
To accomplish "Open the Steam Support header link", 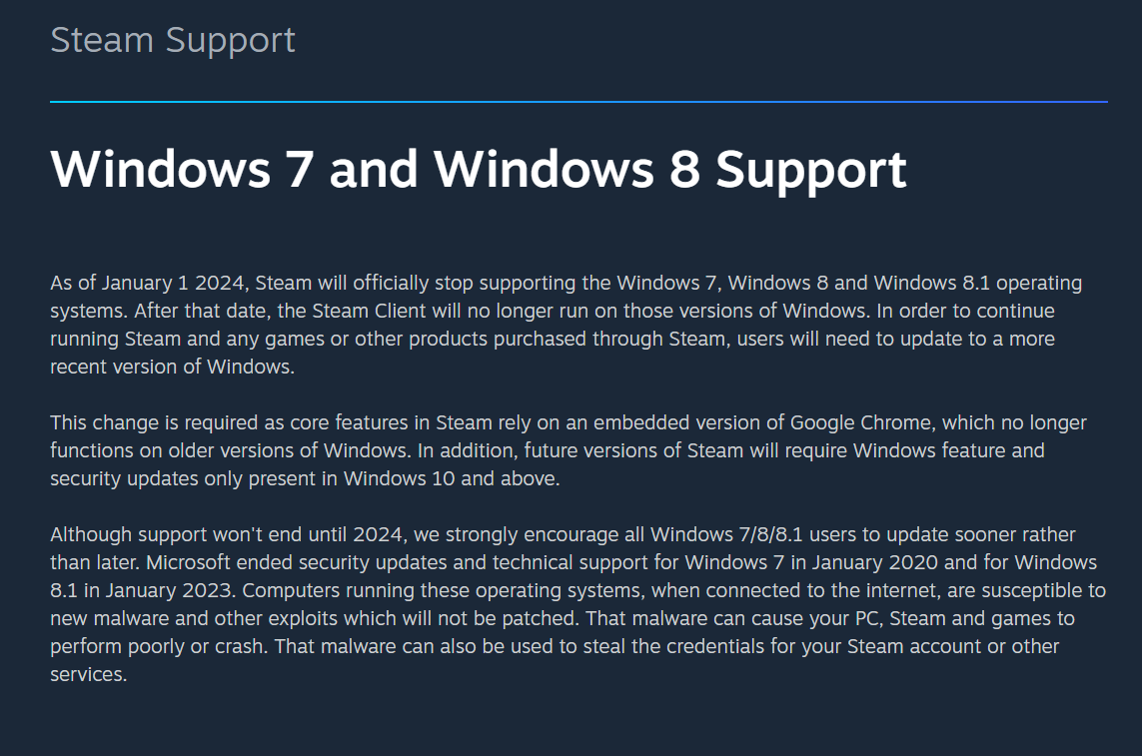I will tap(173, 41).
